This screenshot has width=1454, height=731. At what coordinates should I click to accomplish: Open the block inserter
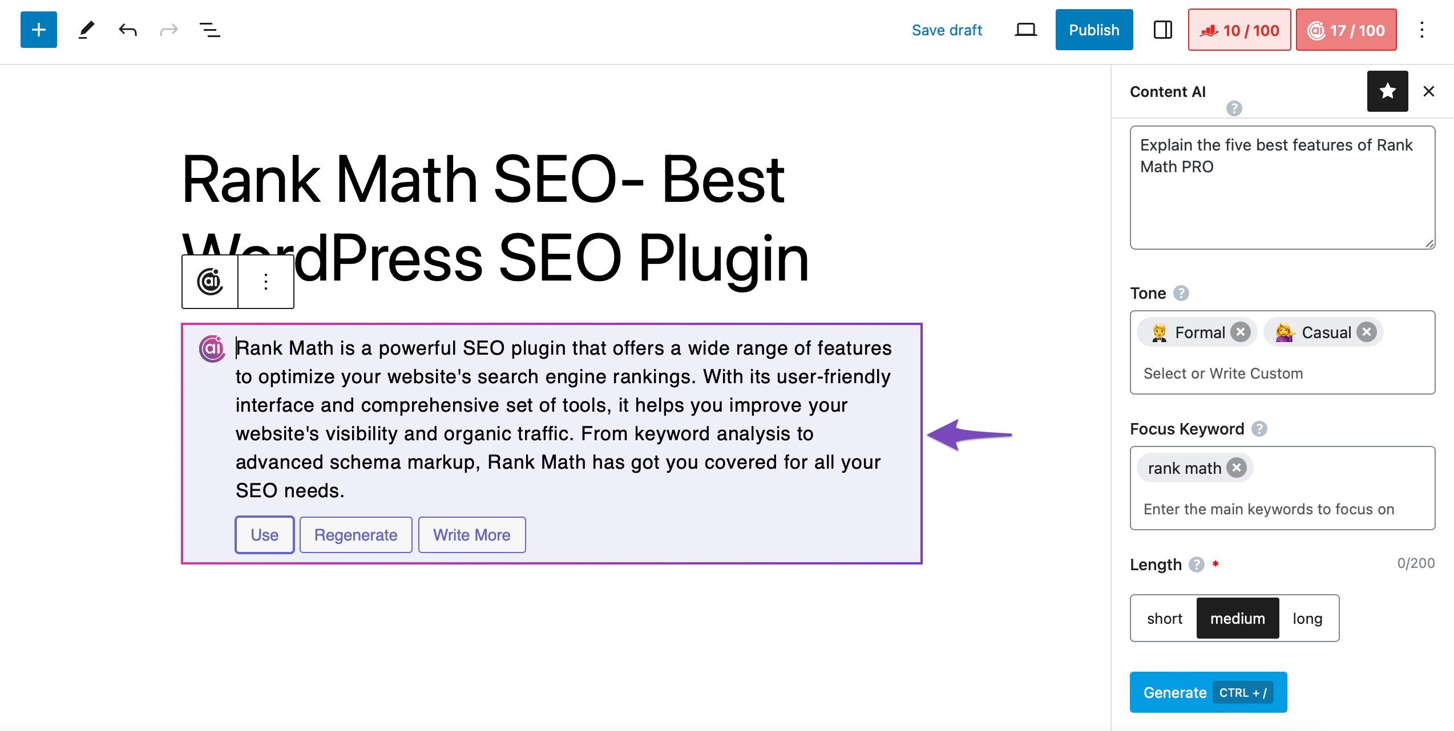point(38,30)
